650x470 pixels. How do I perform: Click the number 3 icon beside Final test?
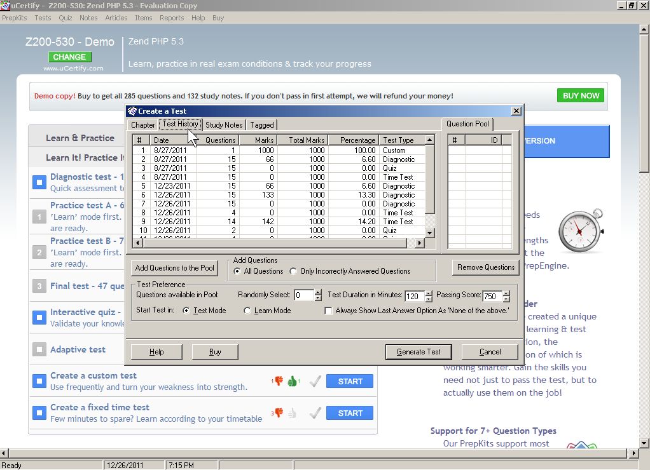tap(39, 286)
